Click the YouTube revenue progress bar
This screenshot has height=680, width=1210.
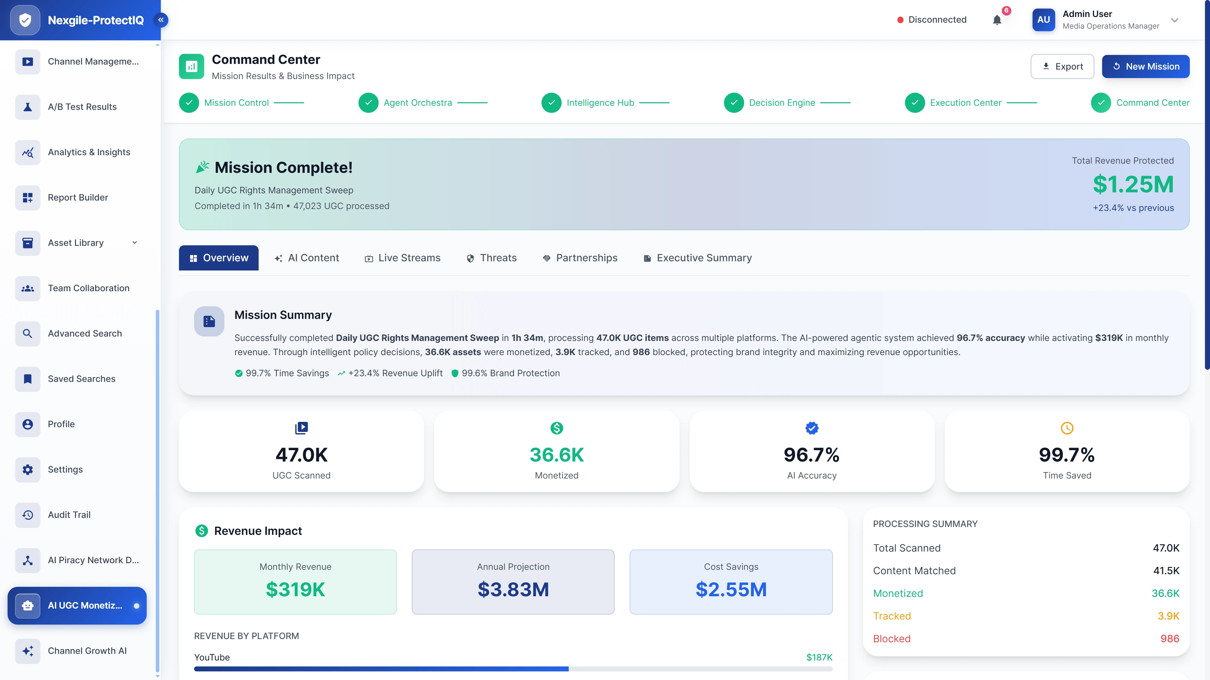[x=513, y=669]
